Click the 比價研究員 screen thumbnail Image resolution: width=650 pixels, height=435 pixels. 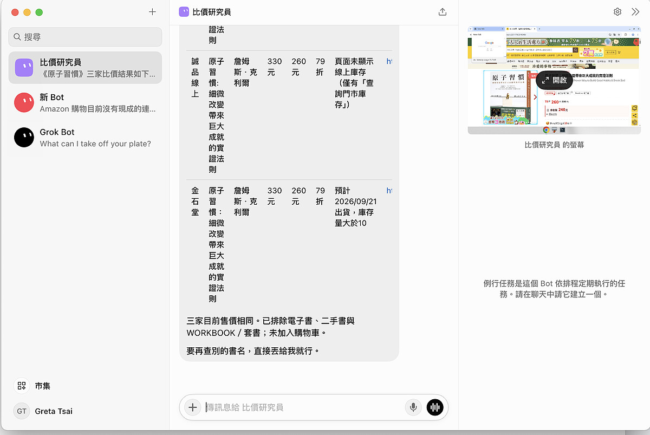pyautogui.click(x=554, y=80)
